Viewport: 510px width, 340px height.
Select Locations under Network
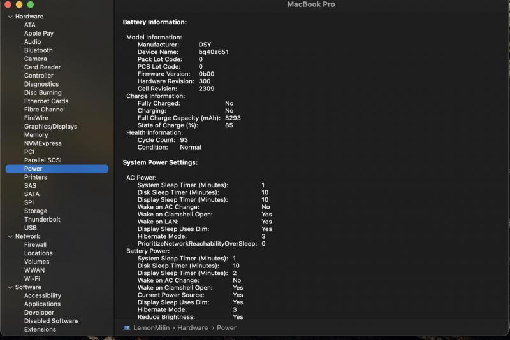tap(38, 253)
